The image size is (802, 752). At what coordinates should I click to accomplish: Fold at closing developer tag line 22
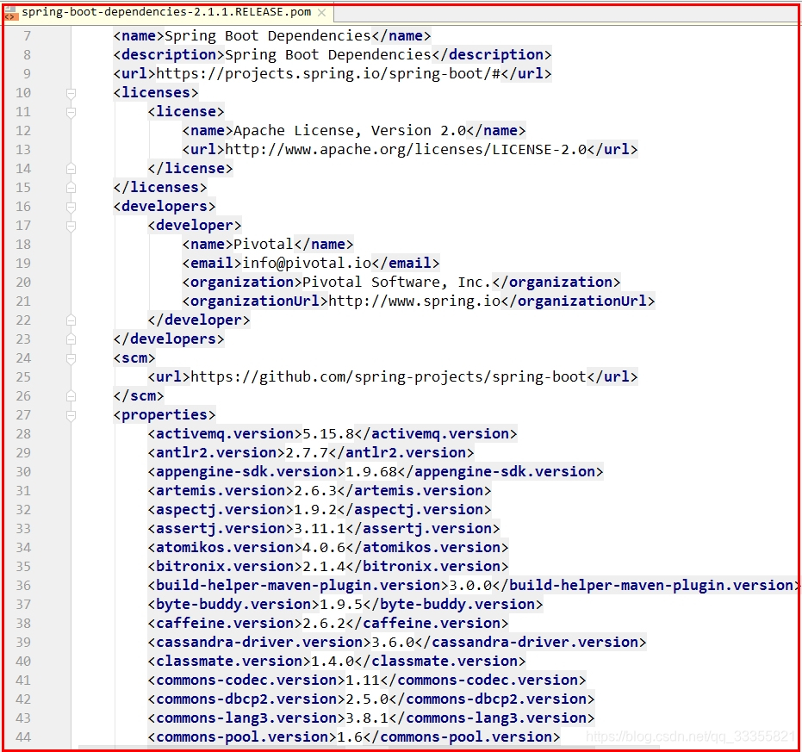pos(71,320)
